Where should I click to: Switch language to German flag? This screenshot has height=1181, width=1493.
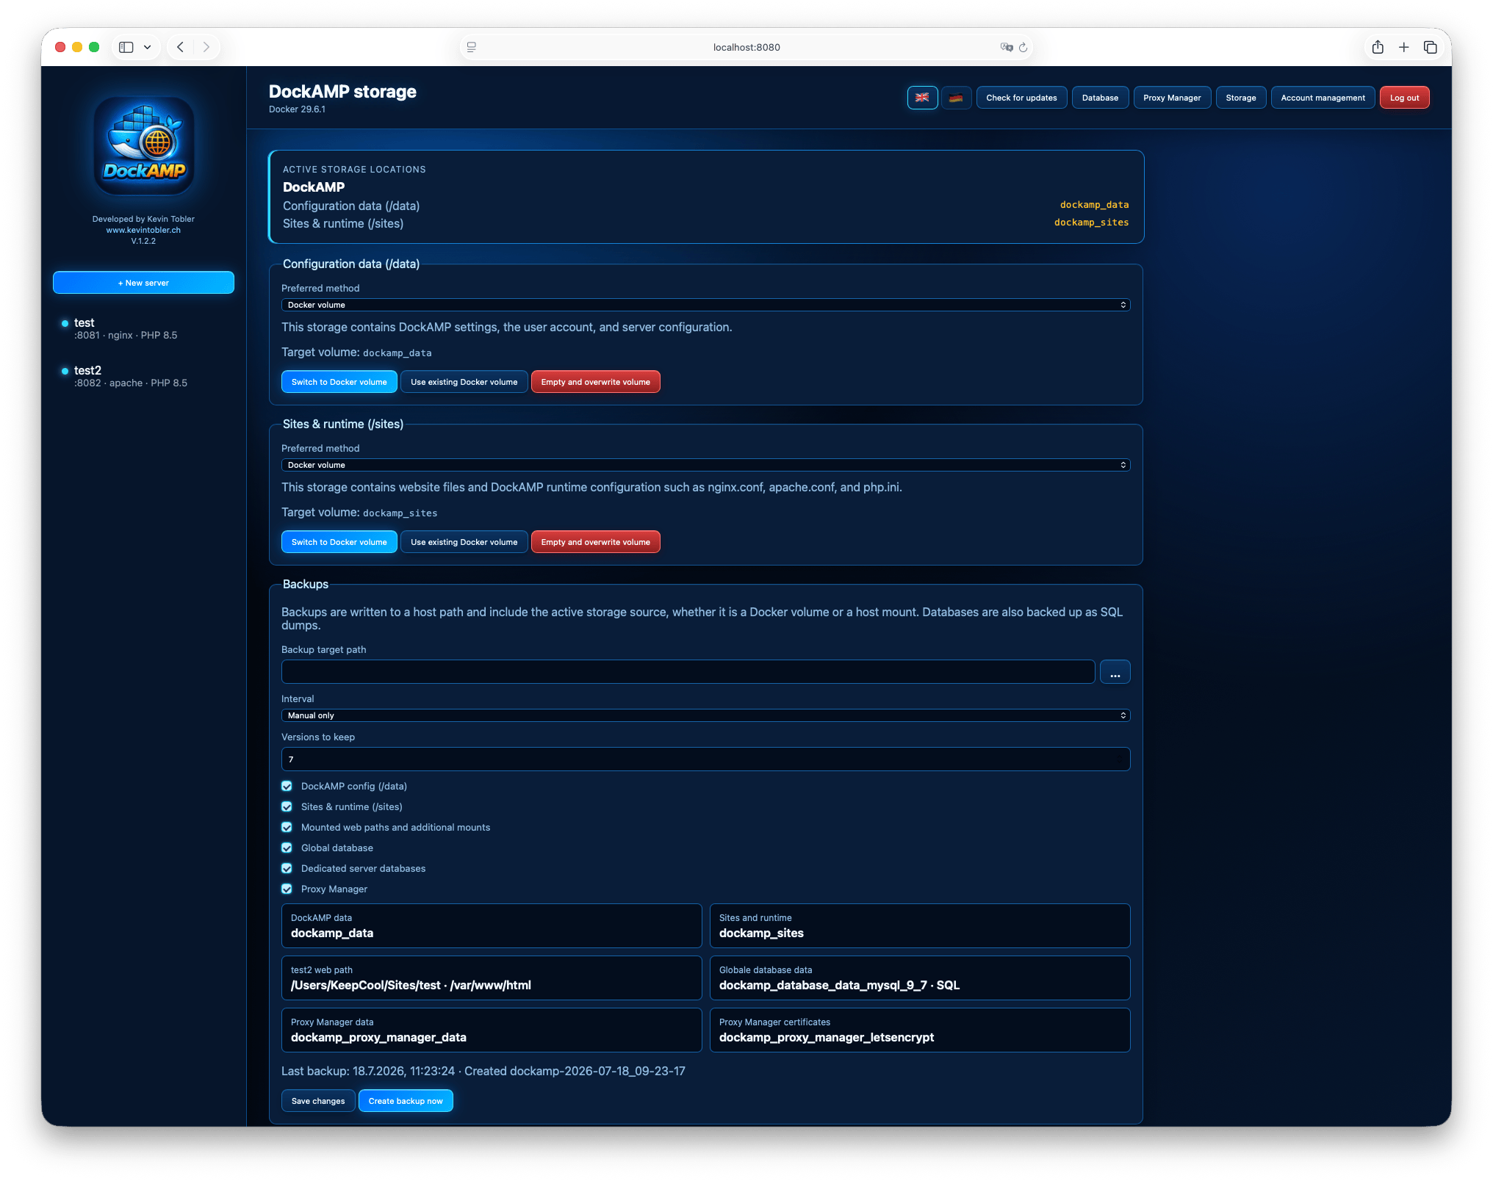[956, 98]
